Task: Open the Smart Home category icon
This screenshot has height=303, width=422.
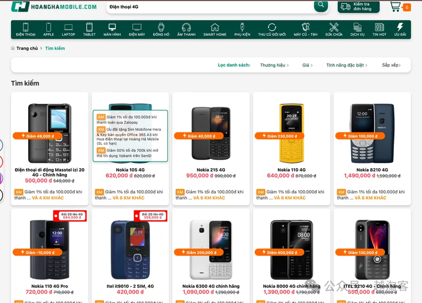Action: [215, 29]
